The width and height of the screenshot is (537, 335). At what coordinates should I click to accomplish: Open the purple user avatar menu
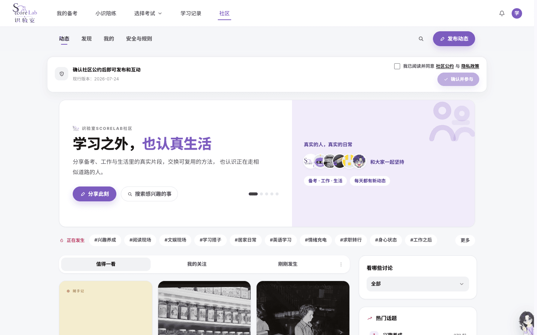[517, 13]
